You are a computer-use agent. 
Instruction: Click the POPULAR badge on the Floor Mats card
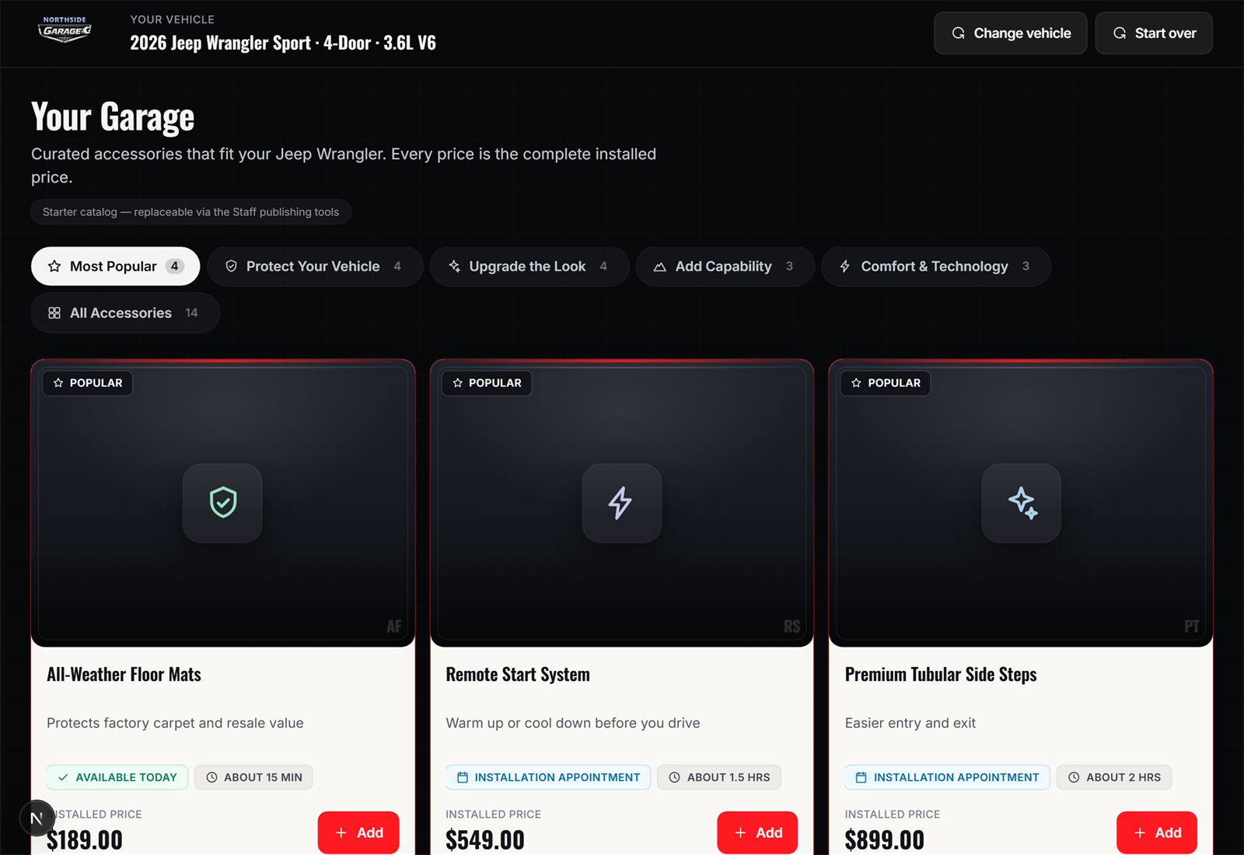[88, 383]
